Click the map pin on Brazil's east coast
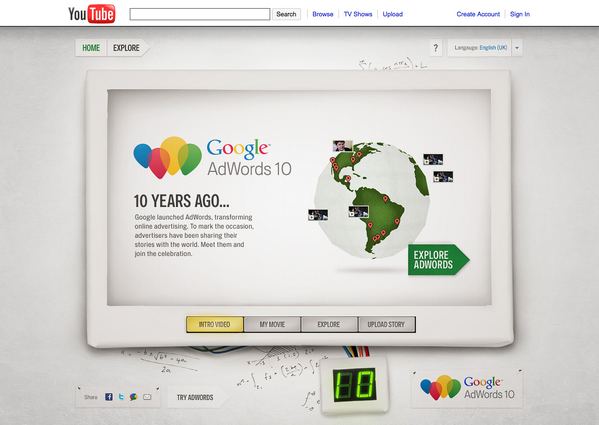 tap(397, 222)
